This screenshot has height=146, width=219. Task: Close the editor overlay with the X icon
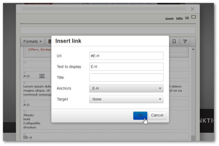point(192,9)
